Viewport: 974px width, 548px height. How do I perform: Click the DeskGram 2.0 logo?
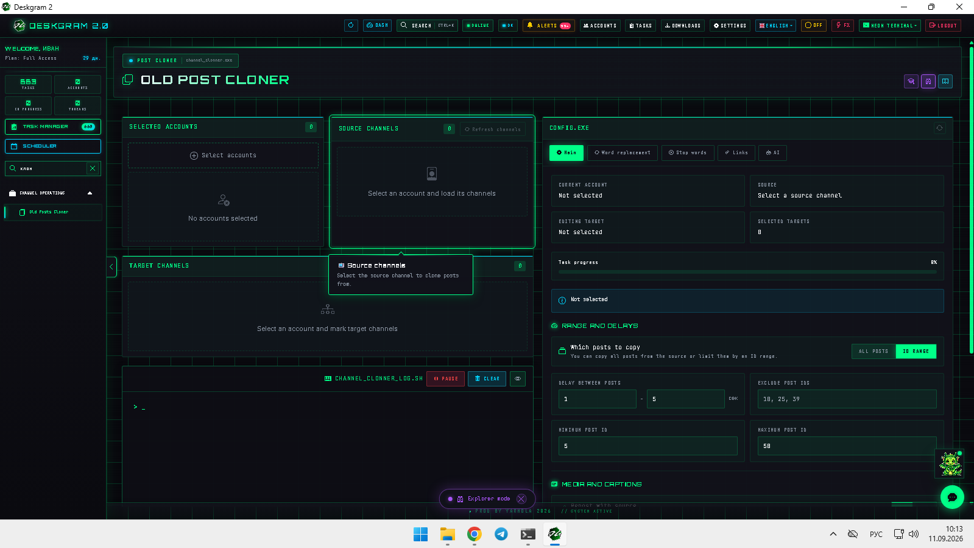pyautogui.click(x=61, y=26)
